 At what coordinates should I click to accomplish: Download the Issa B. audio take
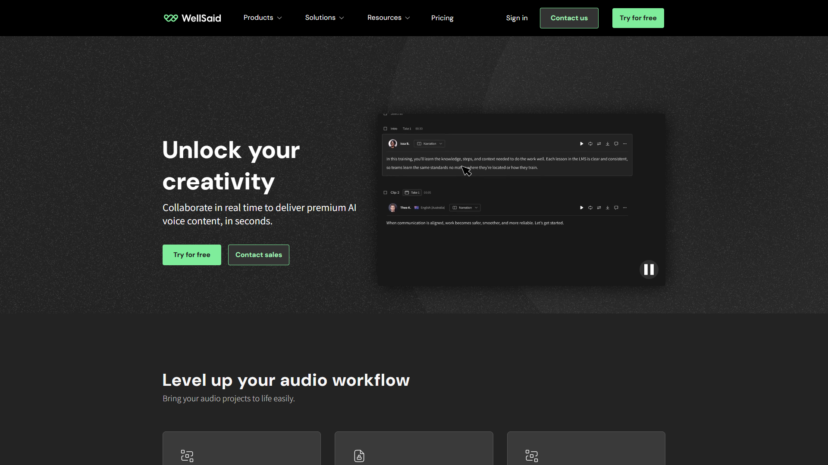point(608,144)
